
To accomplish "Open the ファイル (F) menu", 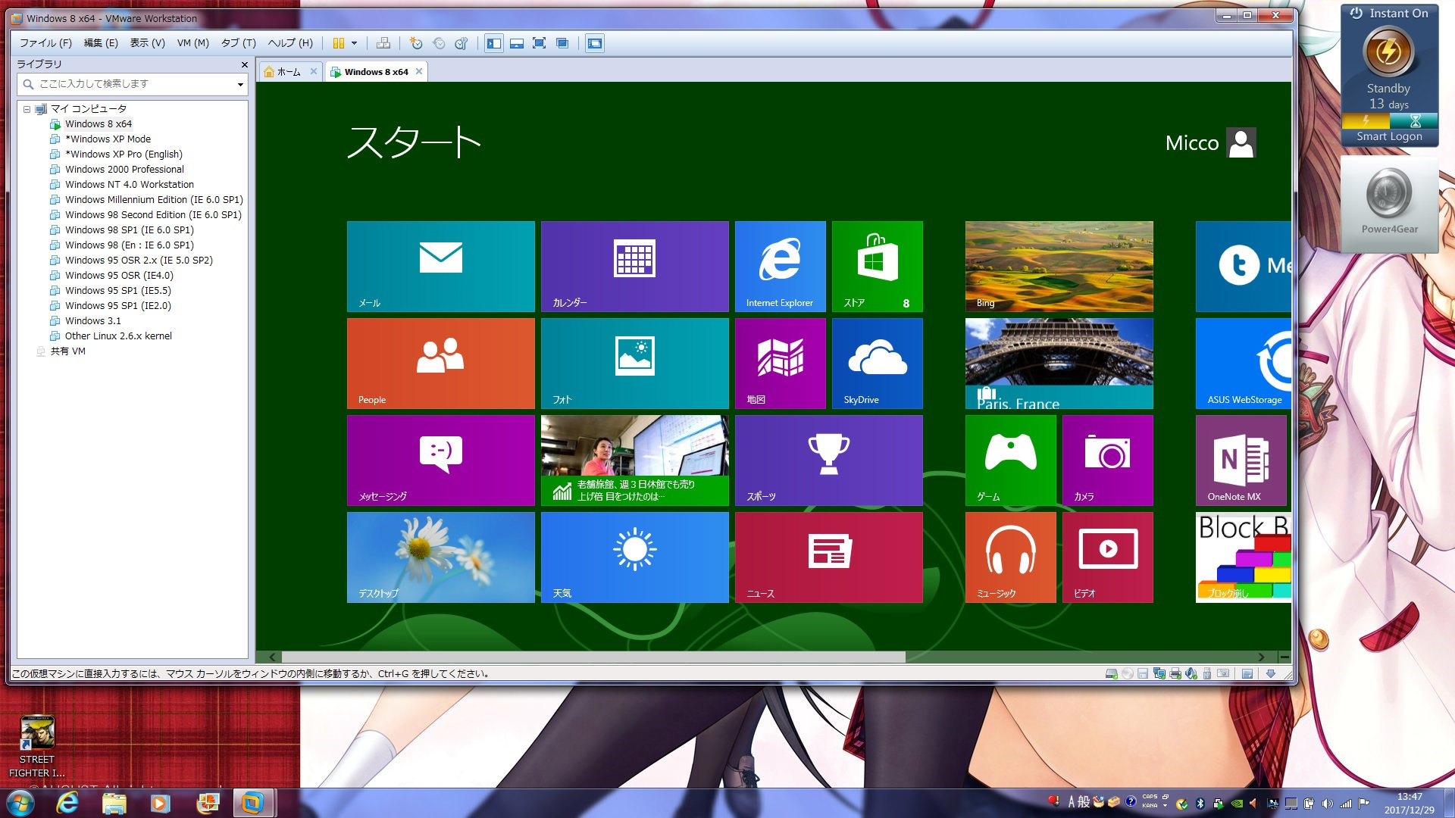I will 45,43.
